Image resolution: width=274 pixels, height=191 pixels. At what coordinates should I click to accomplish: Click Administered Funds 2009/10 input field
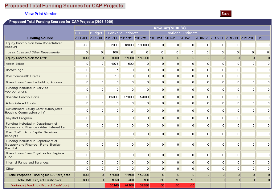(97, 103)
